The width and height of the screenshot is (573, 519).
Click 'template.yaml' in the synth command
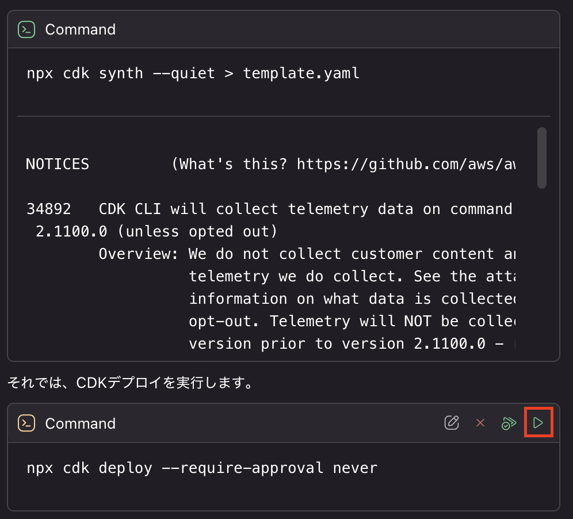coord(301,74)
